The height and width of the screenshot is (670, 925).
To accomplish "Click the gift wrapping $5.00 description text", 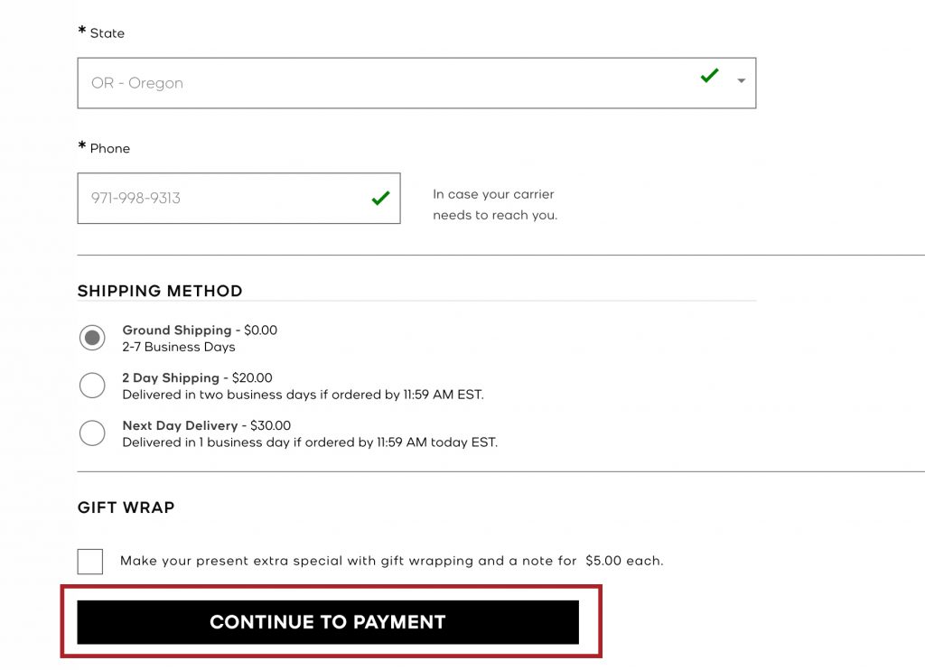I will (391, 561).
